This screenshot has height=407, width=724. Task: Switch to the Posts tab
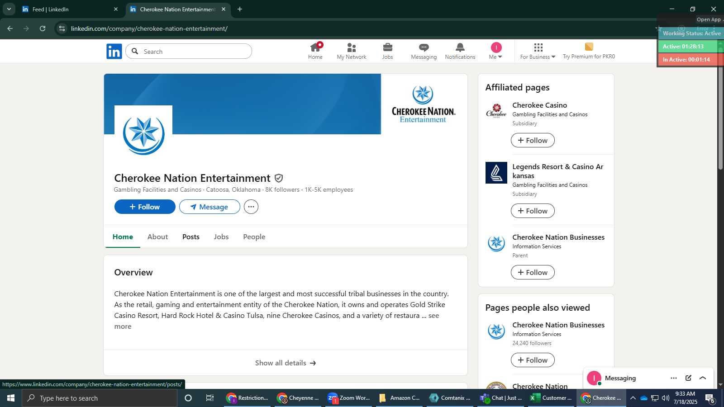(191, 237)
